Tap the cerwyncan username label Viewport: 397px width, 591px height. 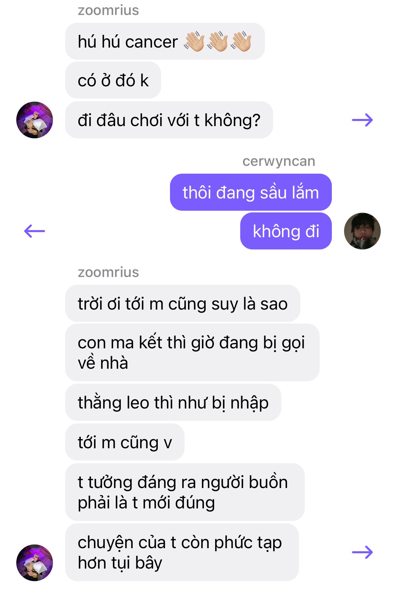pyautogui.click(x=279, y=161)
